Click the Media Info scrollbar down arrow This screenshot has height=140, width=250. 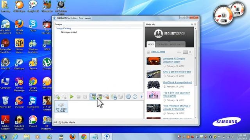(196, 117)
